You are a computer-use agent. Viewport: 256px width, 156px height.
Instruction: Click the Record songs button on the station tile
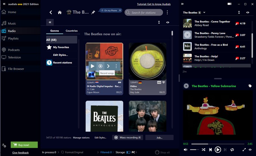coord(100,66)
